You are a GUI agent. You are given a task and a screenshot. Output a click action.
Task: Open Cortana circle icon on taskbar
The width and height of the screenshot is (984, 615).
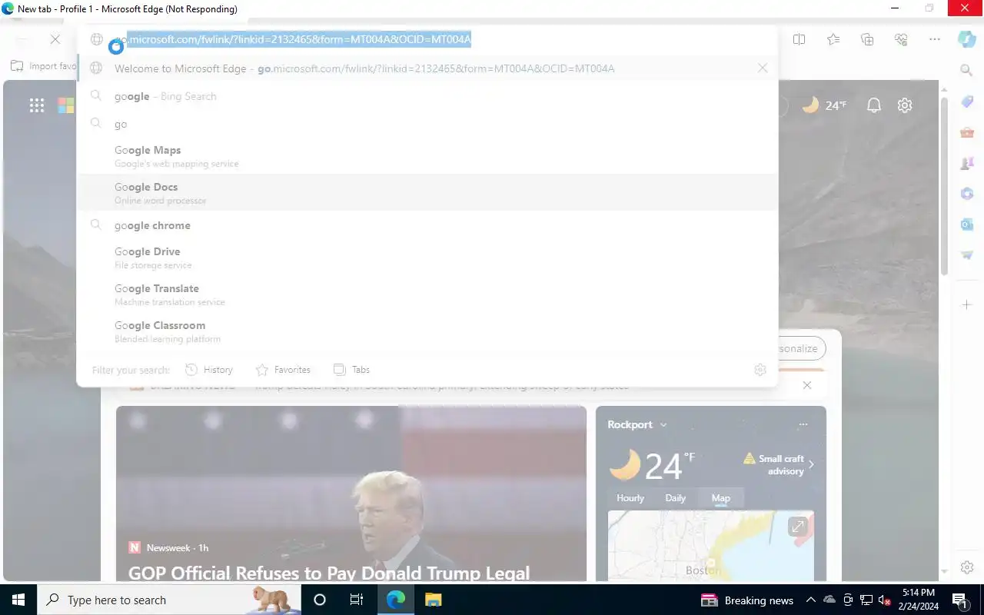coord(320,600)
